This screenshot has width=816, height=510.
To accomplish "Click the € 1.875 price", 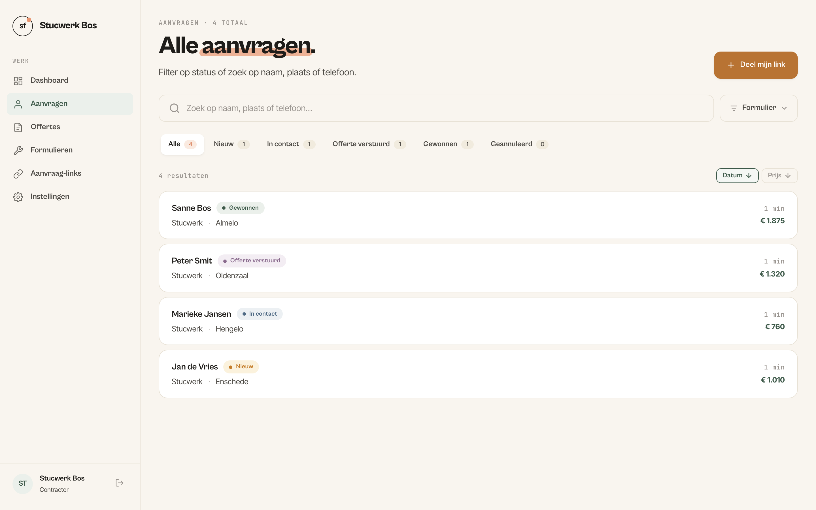I will [x=772, y=221].
